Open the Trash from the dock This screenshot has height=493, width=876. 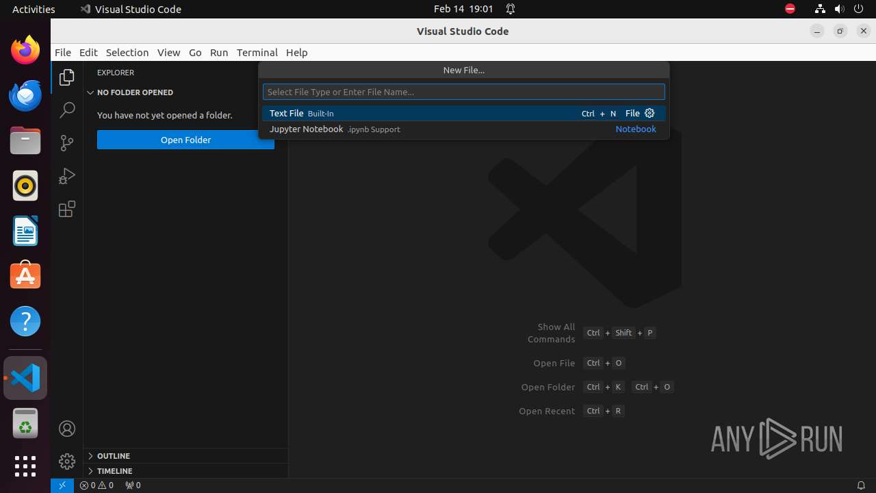25,423
